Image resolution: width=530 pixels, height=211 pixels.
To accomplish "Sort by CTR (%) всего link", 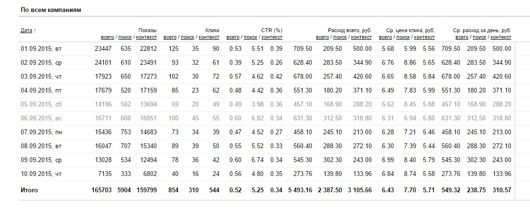I will point(233,37).
